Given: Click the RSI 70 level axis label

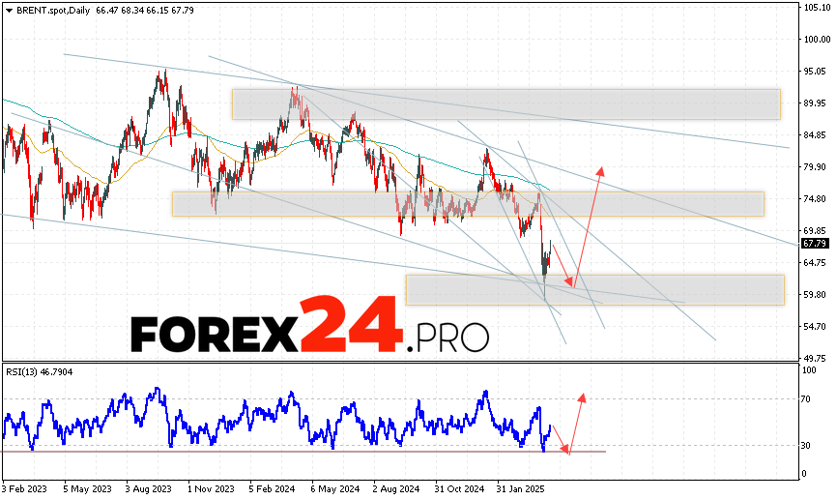Looking at the screenshot, I should [806, 398].
